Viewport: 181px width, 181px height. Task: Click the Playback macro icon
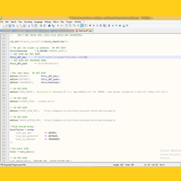tap(97, 26)
